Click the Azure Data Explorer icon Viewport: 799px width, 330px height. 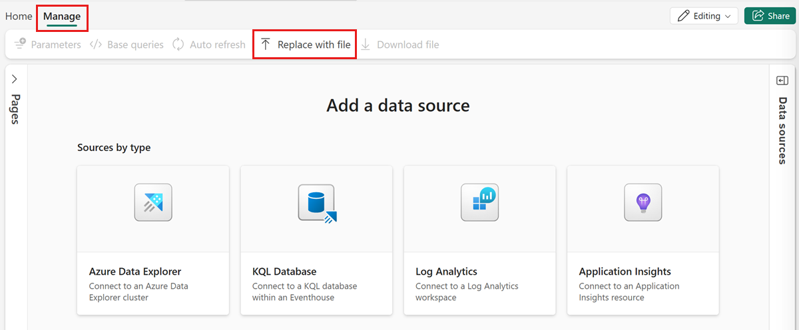coord(153,202)
